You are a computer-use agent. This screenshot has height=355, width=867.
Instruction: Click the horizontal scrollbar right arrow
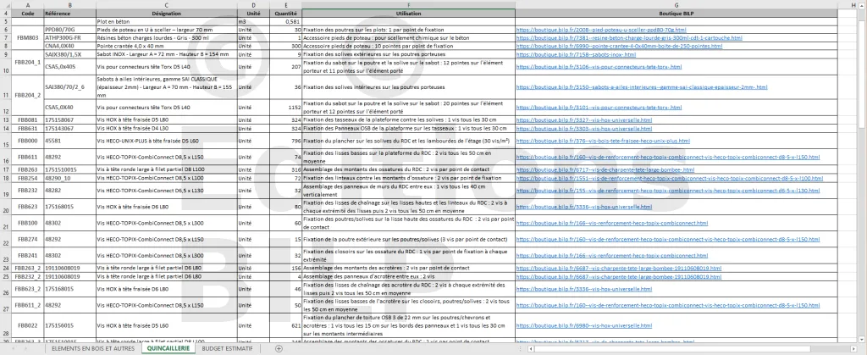[852, 348]
